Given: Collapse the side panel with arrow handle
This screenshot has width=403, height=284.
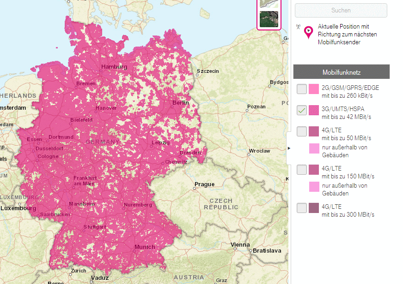Looking at the screenshot, I should (289, 148).
